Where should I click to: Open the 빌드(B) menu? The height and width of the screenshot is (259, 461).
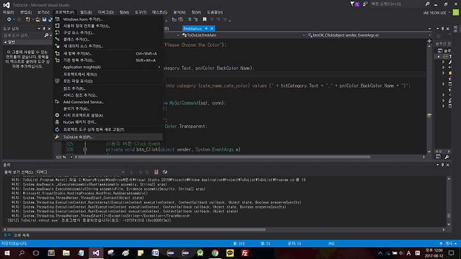point(86,12)
